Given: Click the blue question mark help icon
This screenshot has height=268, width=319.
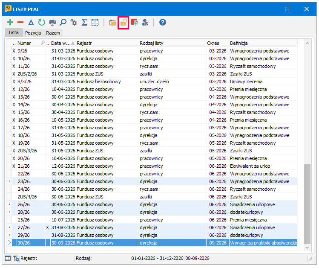Looking at the screenshot, I should [x=163, y=22].
